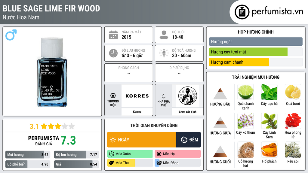
Task: Click the male gender symbol icon
Action: click(11, 35)
